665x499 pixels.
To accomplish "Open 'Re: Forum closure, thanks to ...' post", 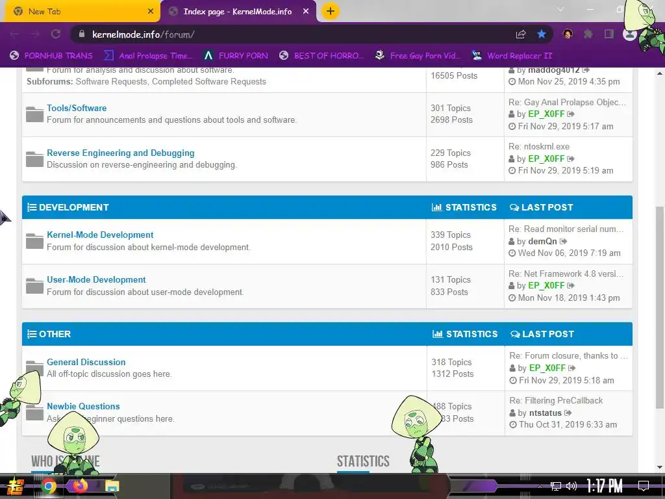I will tap(569, 355).
